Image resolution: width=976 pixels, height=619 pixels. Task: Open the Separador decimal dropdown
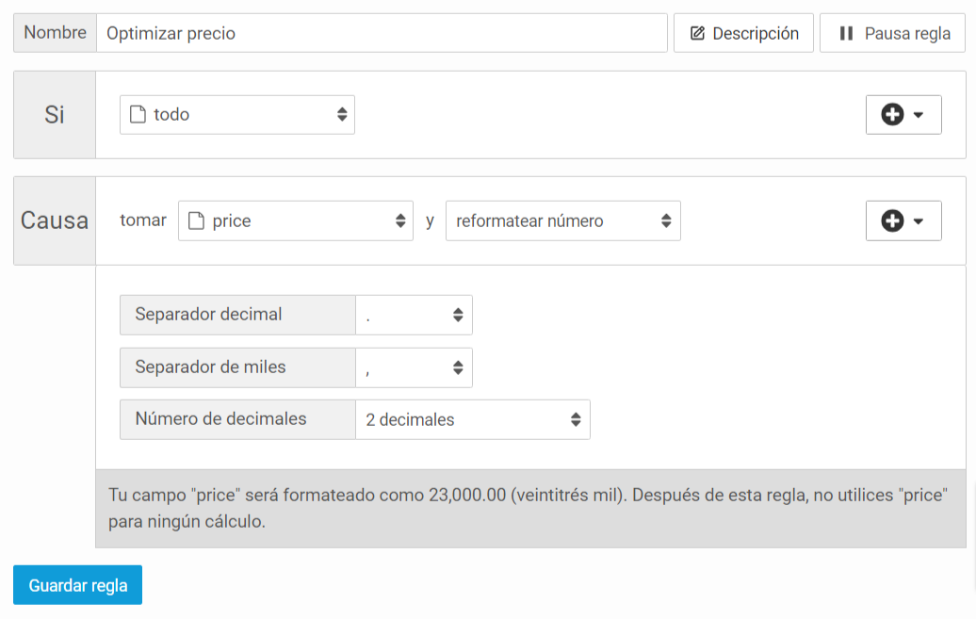pos(414,315)
